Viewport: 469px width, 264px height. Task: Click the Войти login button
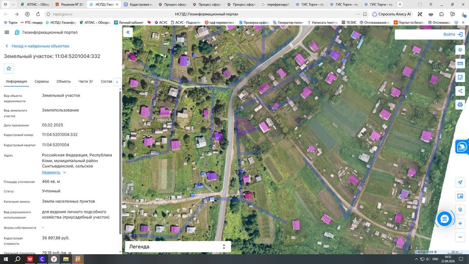point(453,34)
